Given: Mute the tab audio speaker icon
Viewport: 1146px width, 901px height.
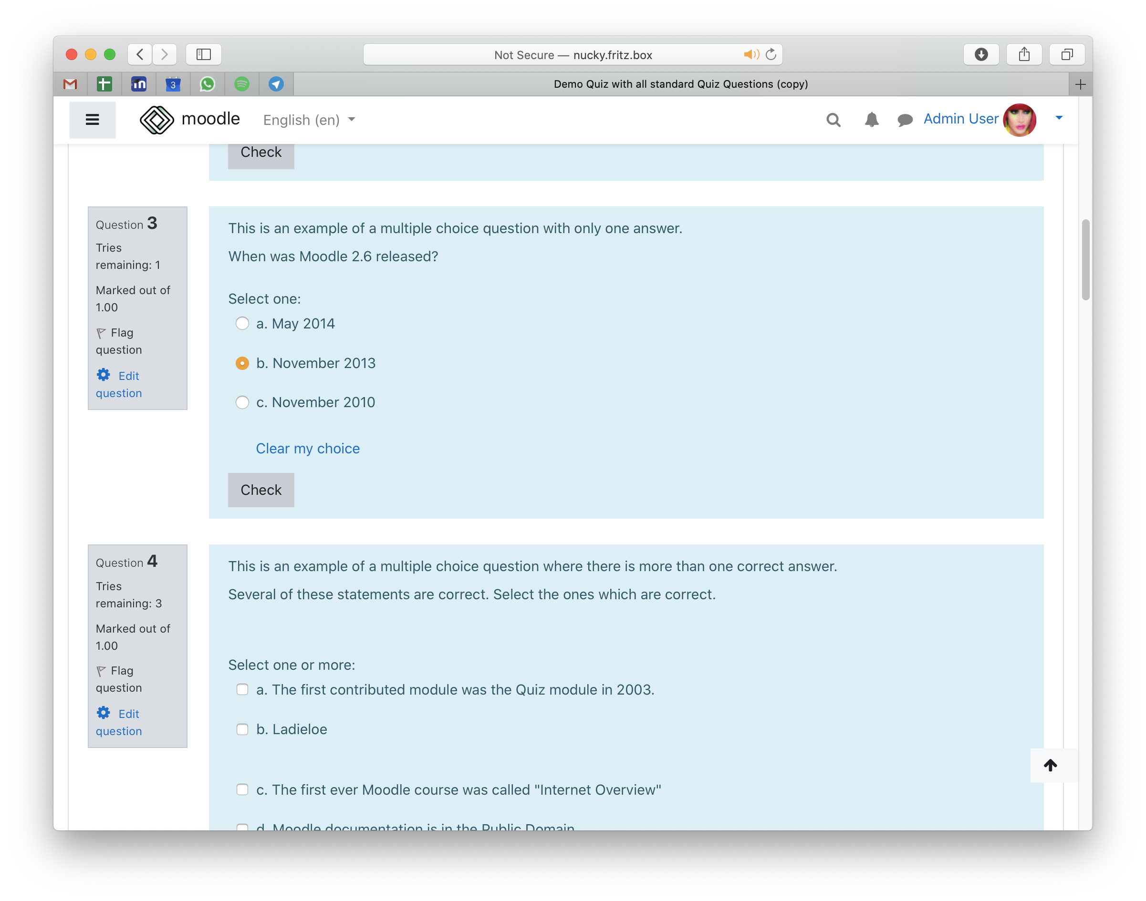Looking at the screenshot, I should [x=751, y=54].
